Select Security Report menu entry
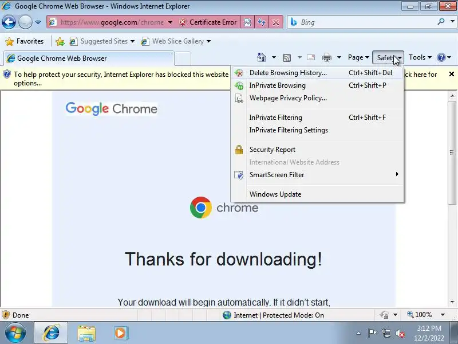This screenshot has width=458, height=344. click(317, 150)
